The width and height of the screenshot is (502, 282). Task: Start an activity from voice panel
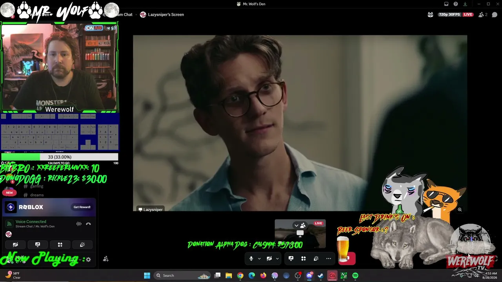pos(60,245)
